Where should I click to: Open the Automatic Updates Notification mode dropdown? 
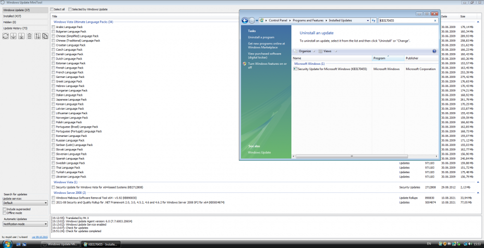pos(25,224)
